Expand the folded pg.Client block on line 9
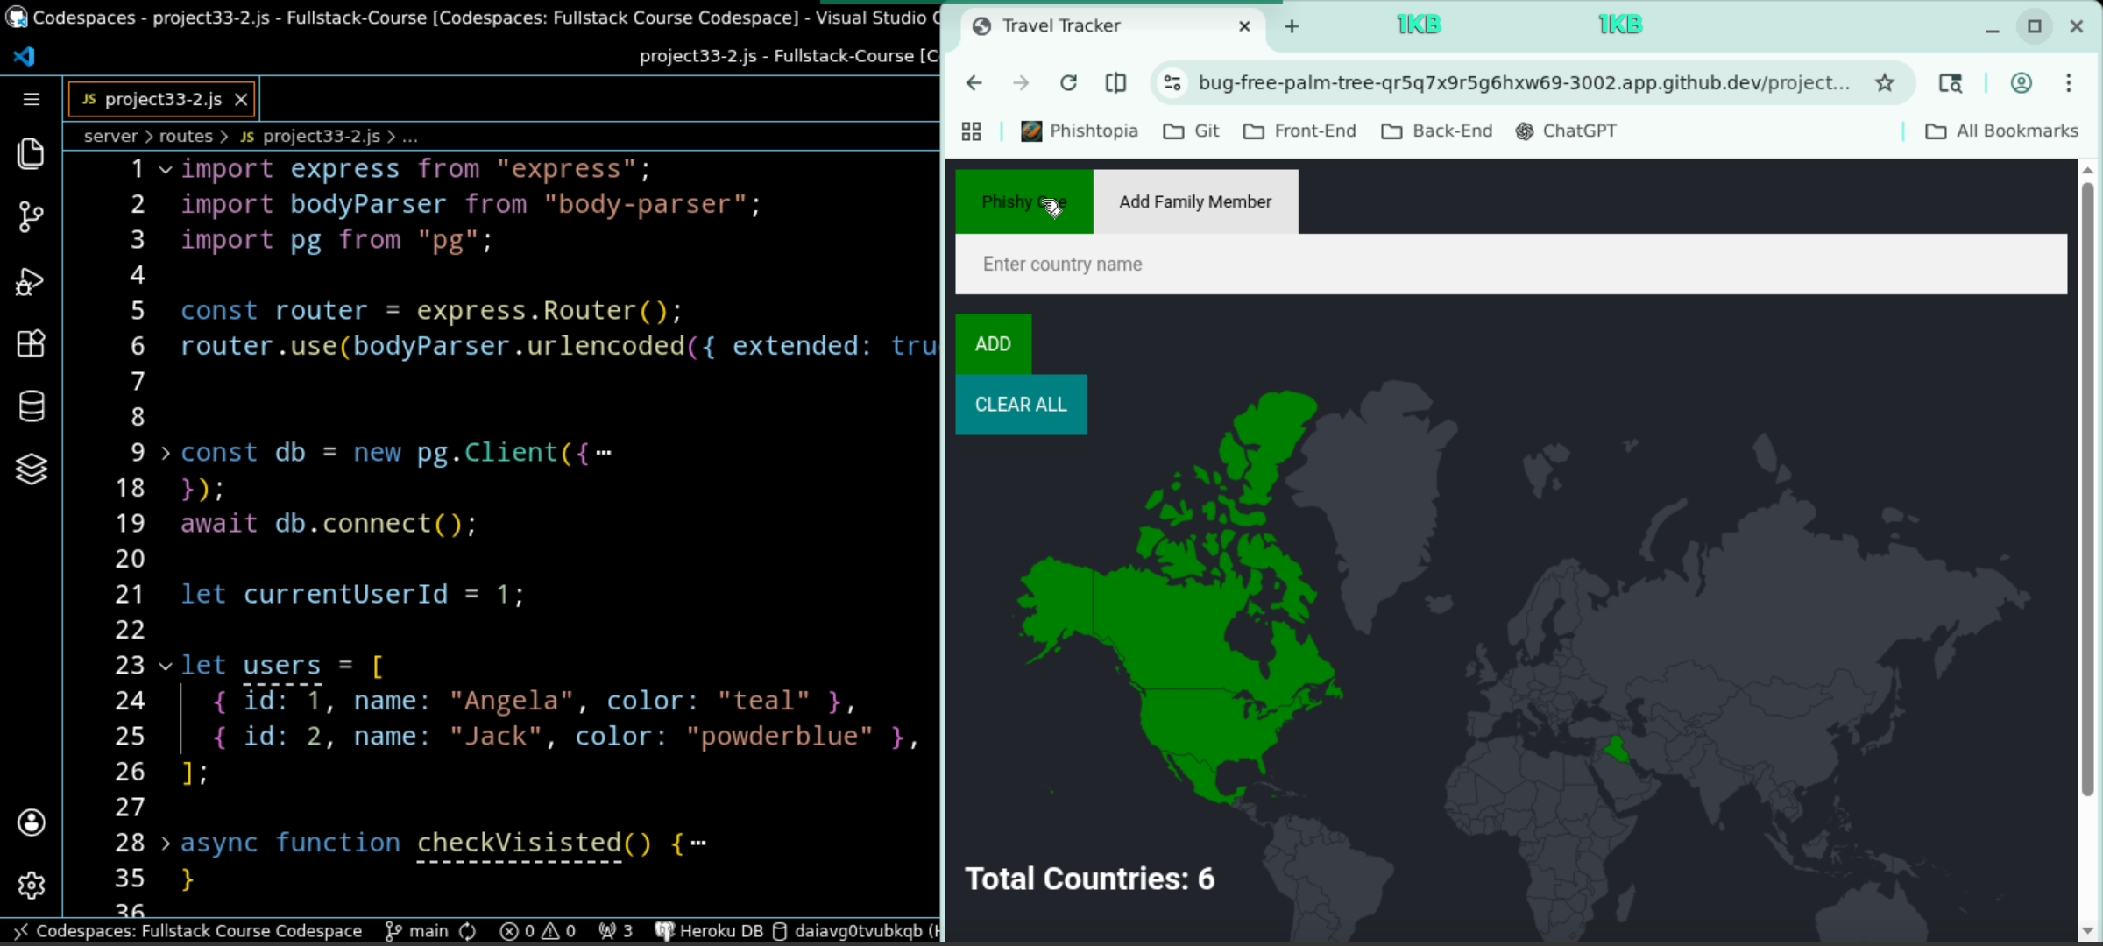This screenshot has width=2103, height=946. pos(166,453)
